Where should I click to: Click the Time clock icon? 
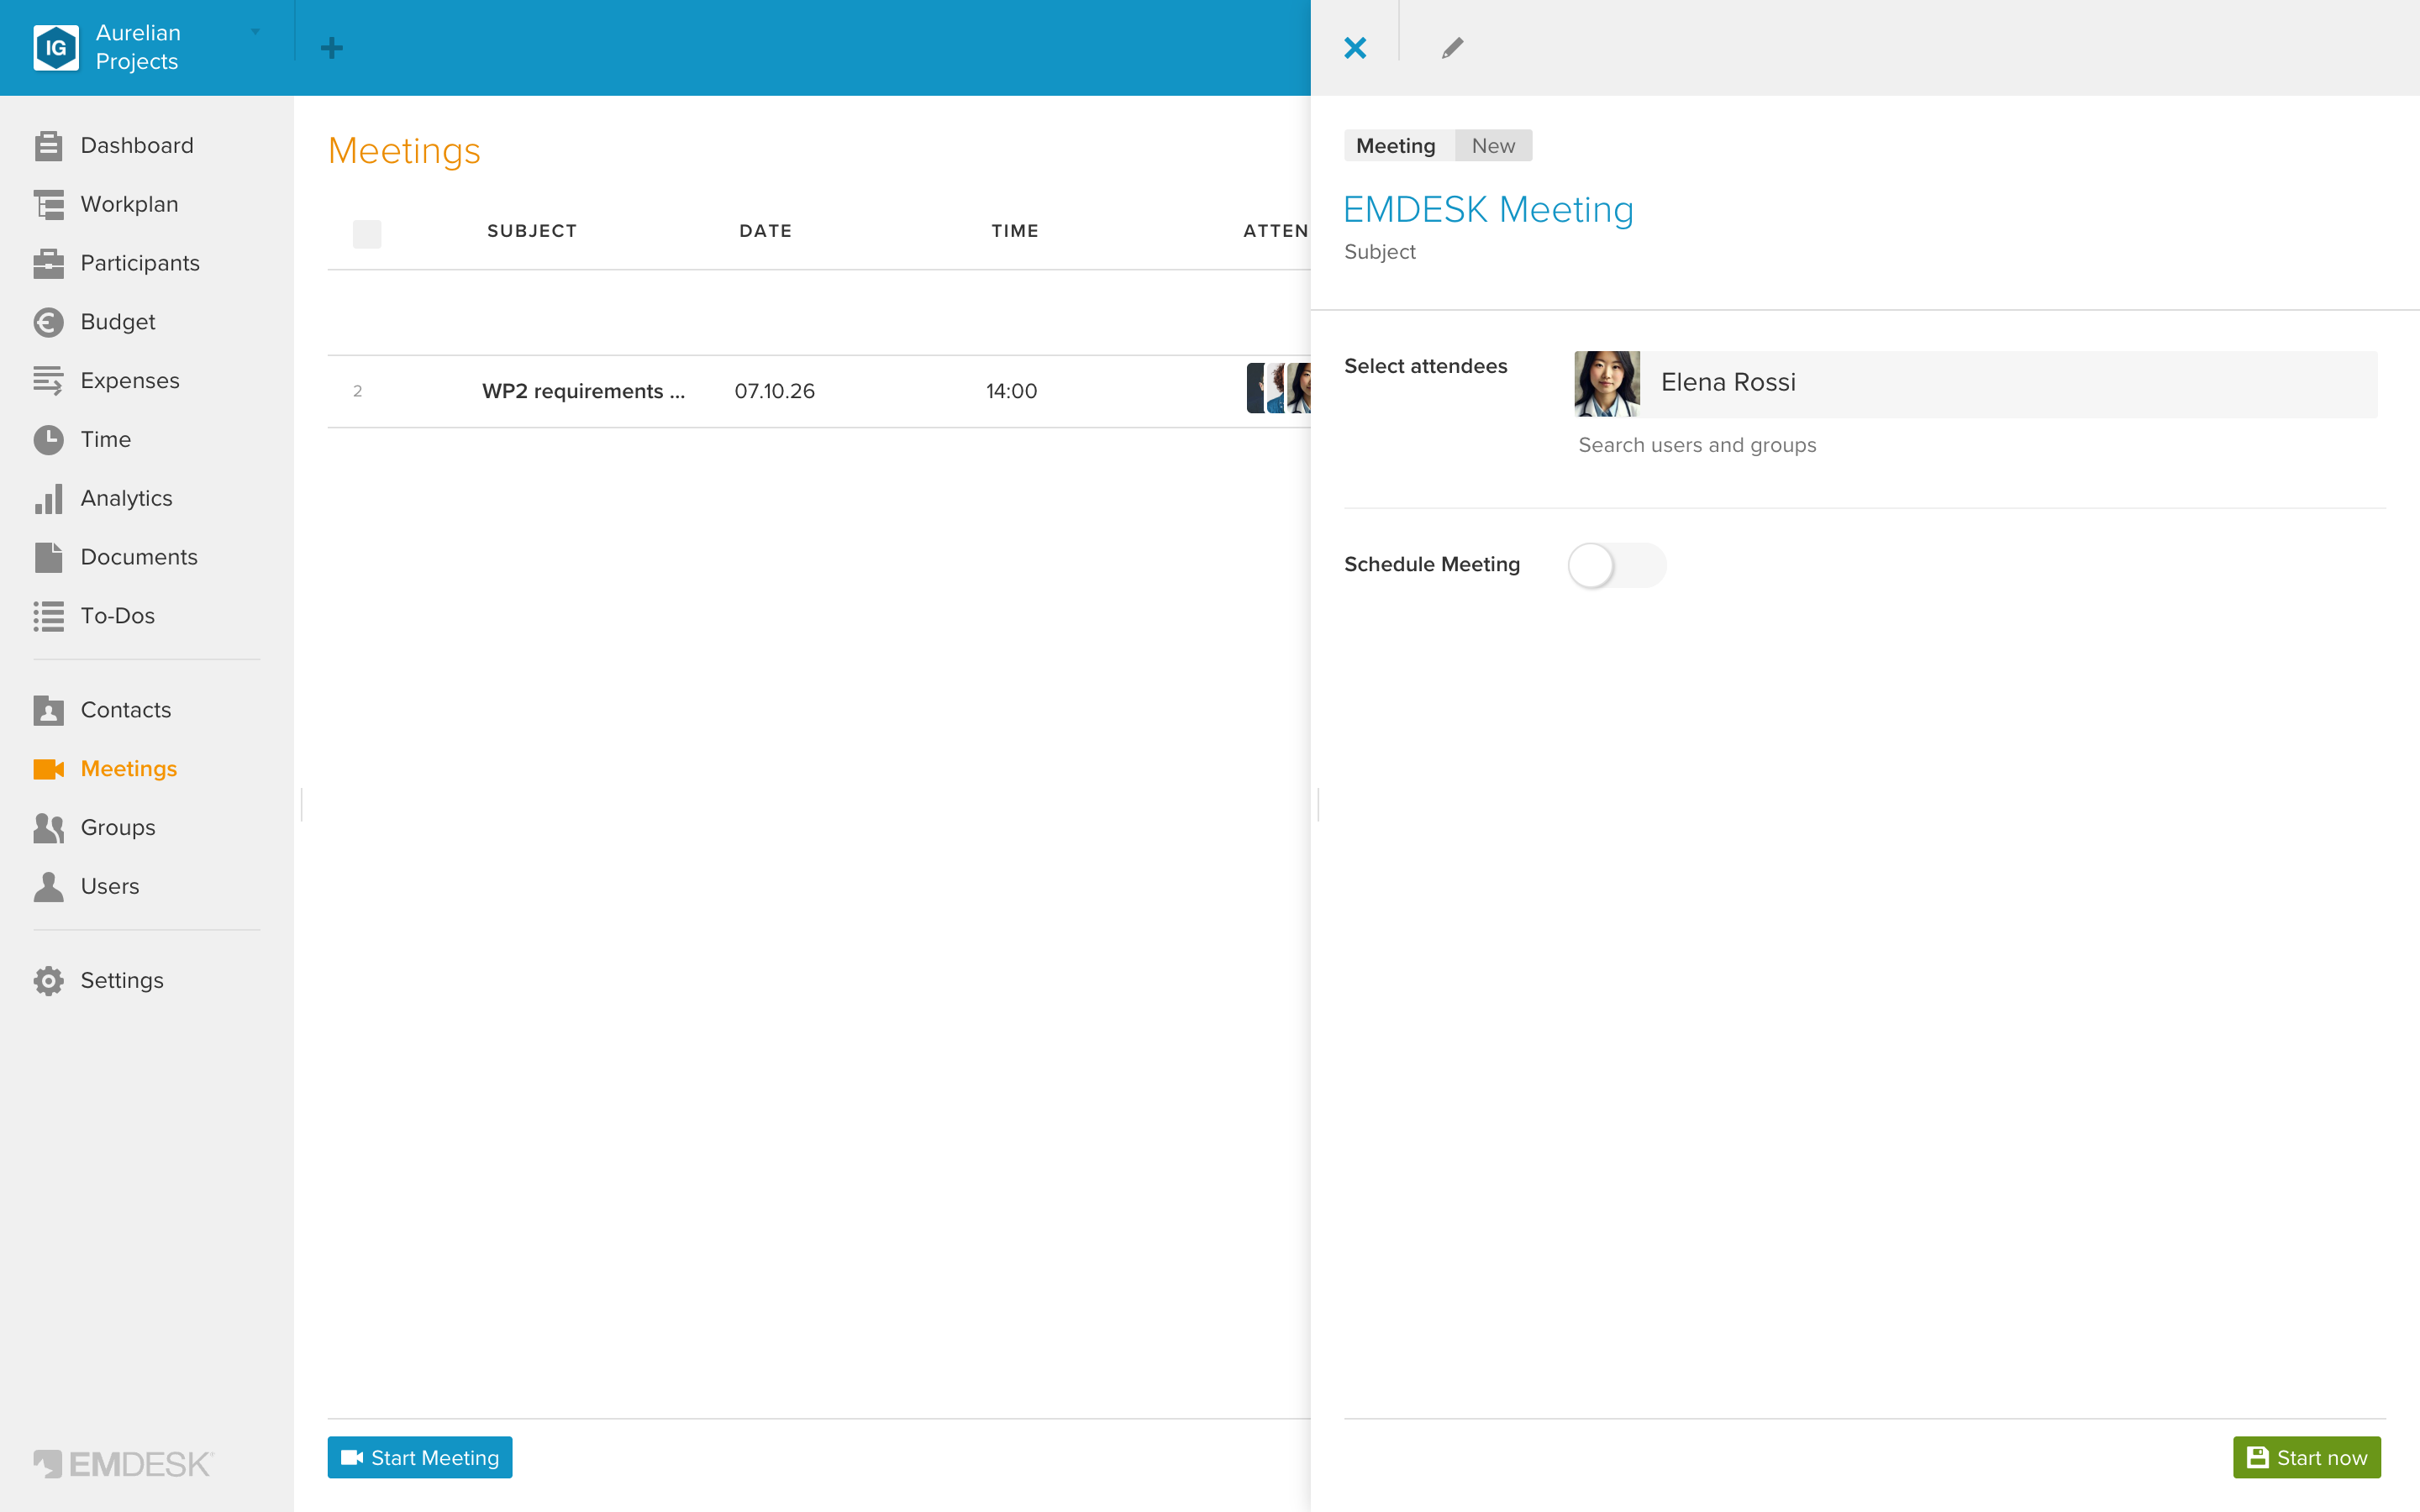pyautogui.click(x=48, y=439)
